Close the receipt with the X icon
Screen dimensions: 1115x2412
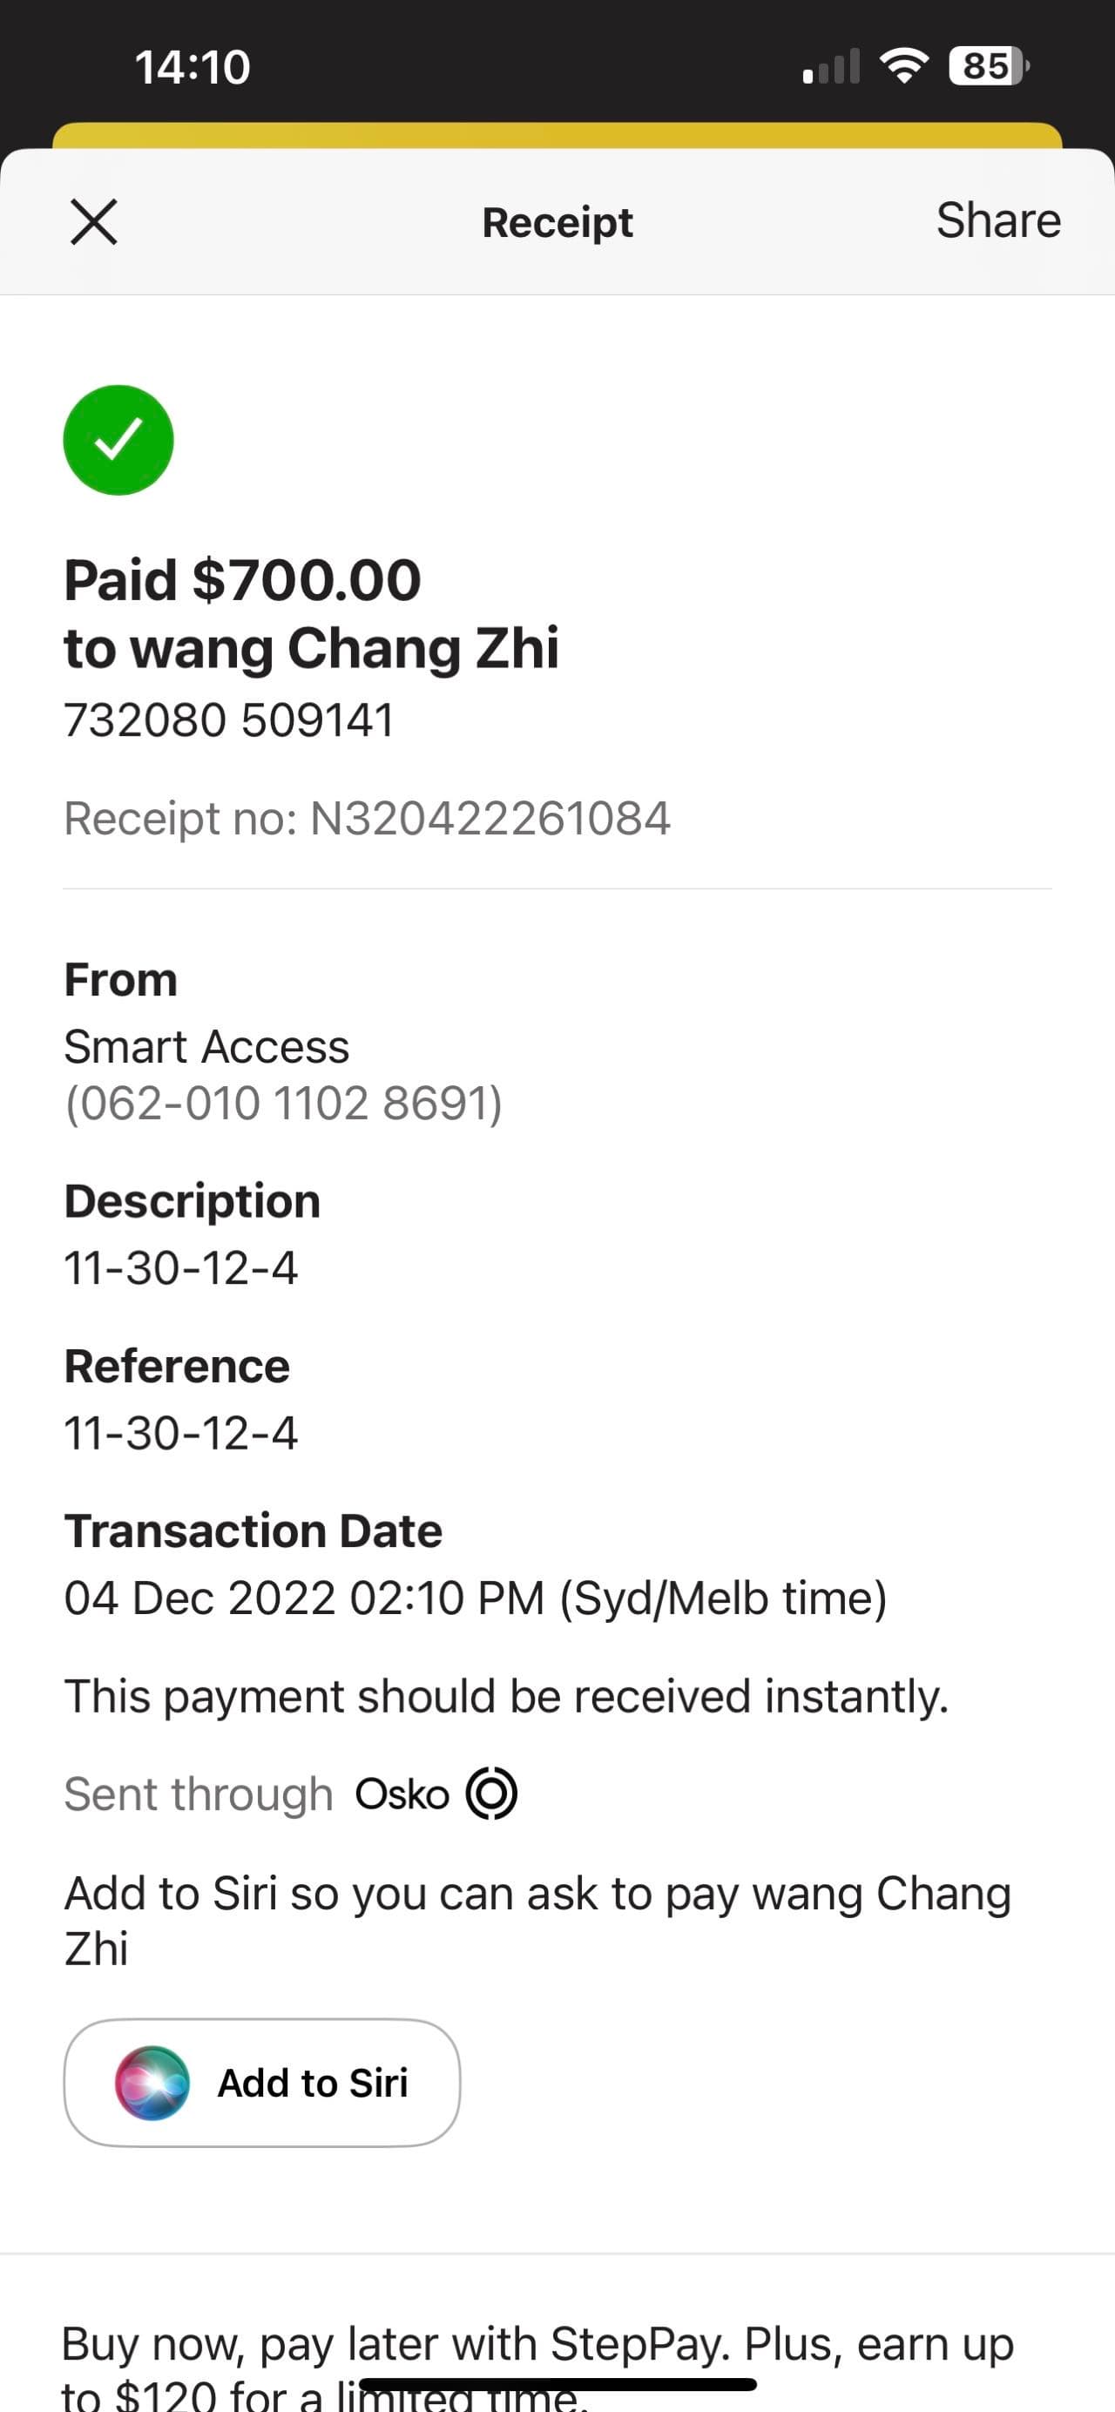point(93,223)
